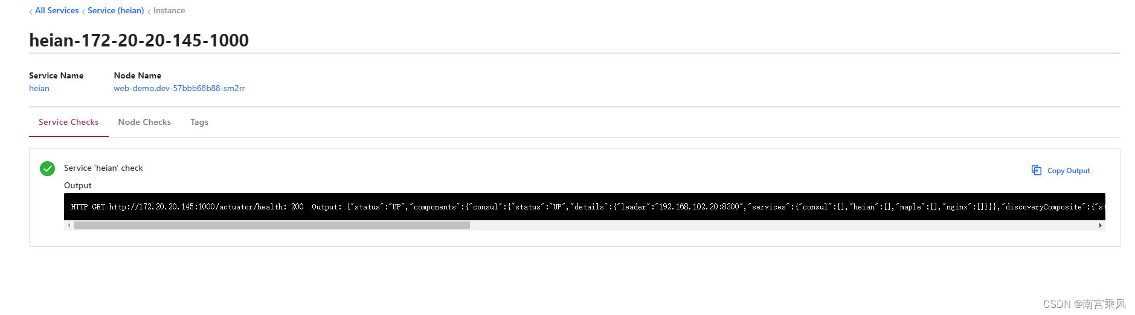Open the Service (heian) breadcrumb link
This screenshot has height=315, width=1135.
tap(115, 11)
